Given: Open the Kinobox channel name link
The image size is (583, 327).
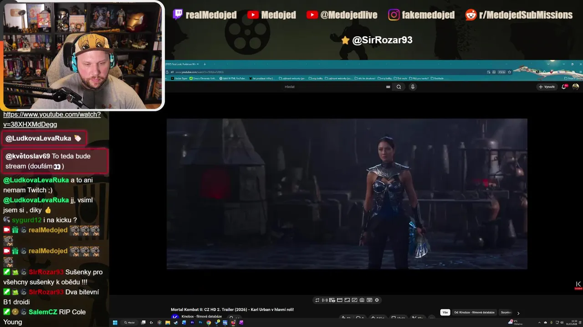Looking at the screenshot, I should [201, 317].
